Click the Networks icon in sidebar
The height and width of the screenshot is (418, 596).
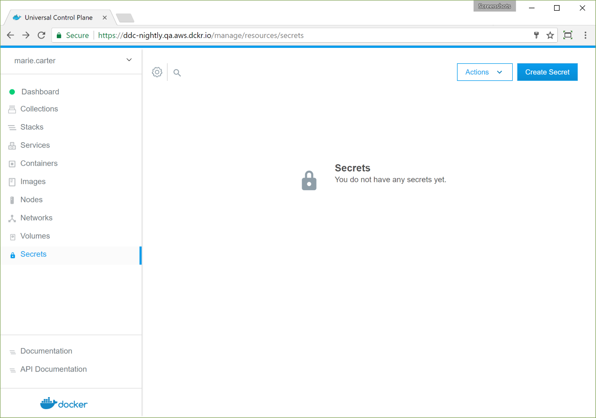pos(12,218)
